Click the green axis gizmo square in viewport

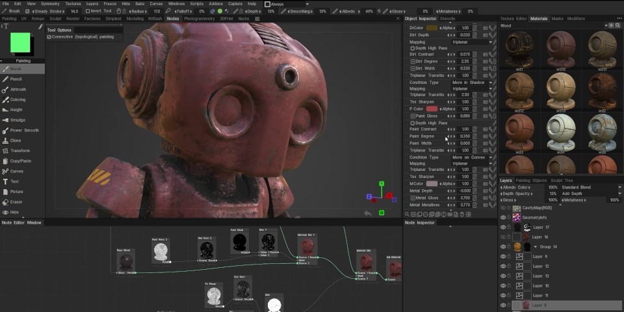pyautogui.click(x=382, y=213)
